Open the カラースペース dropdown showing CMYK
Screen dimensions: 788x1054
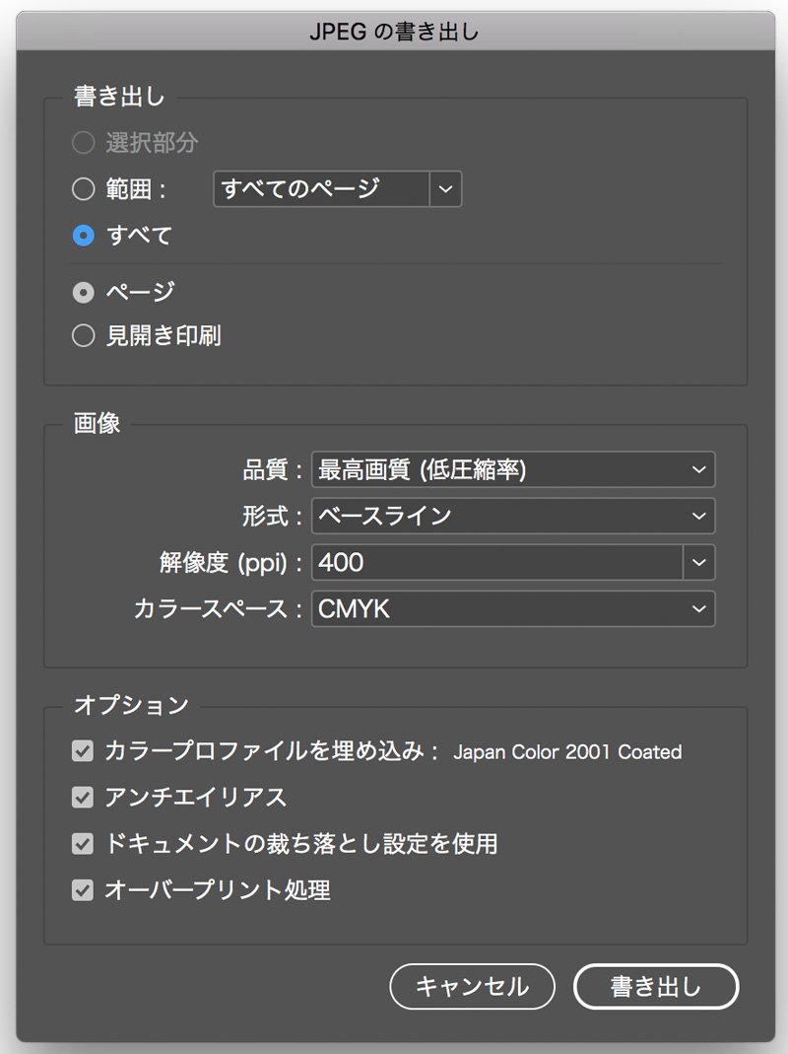[512, 609]
